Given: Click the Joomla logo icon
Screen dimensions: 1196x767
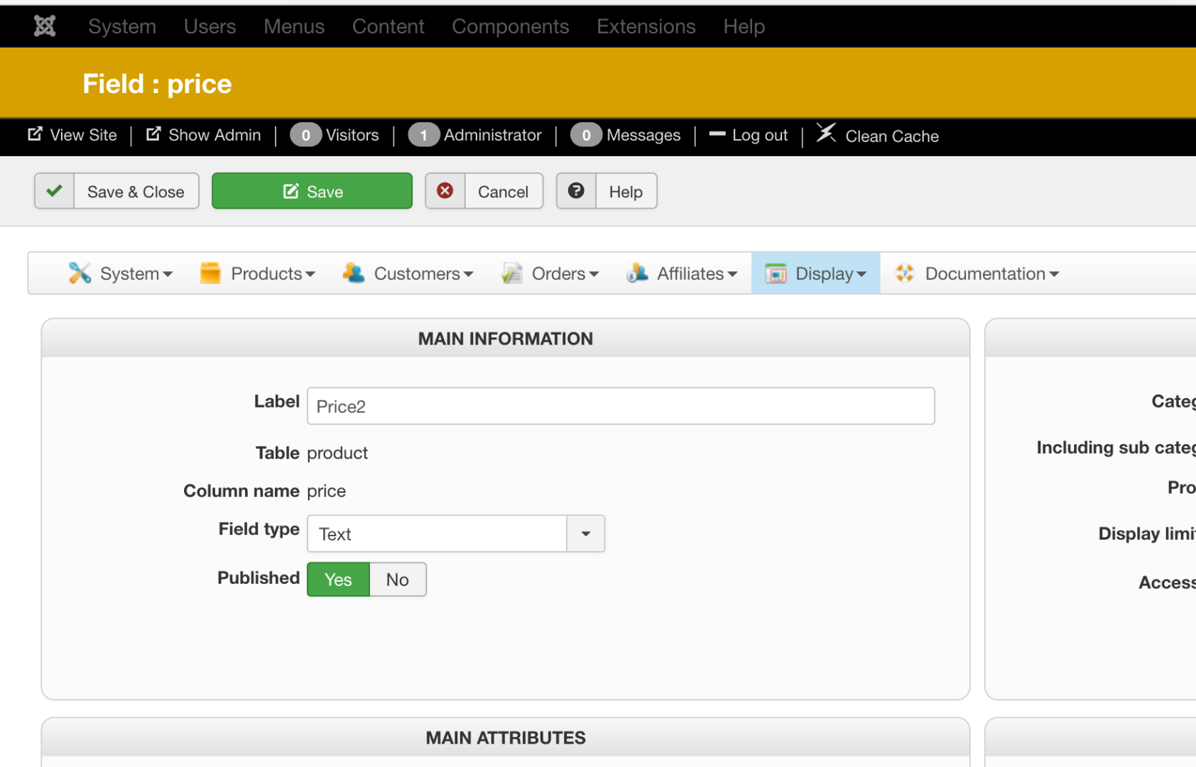Looking at the screenshot, I should 45,26.
